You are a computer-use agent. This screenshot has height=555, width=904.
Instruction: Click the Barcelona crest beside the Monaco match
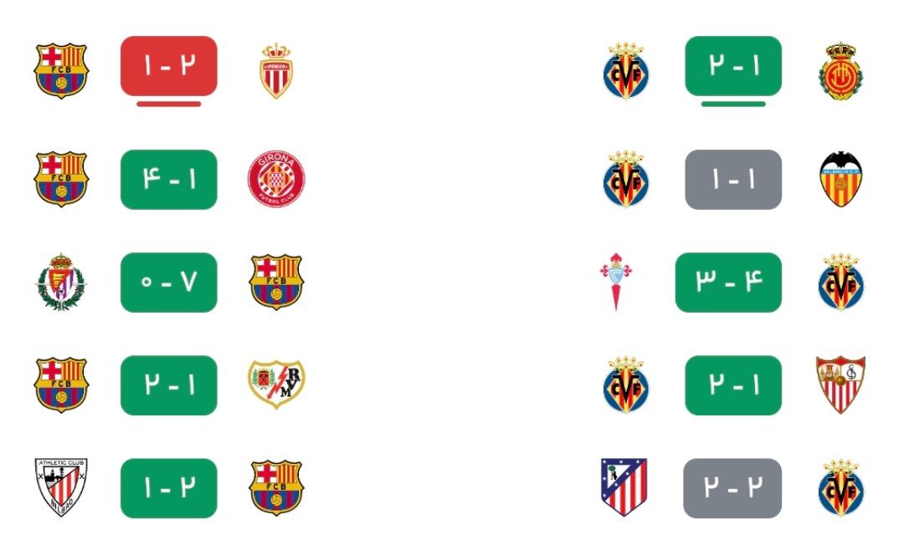tap(61, 70)
